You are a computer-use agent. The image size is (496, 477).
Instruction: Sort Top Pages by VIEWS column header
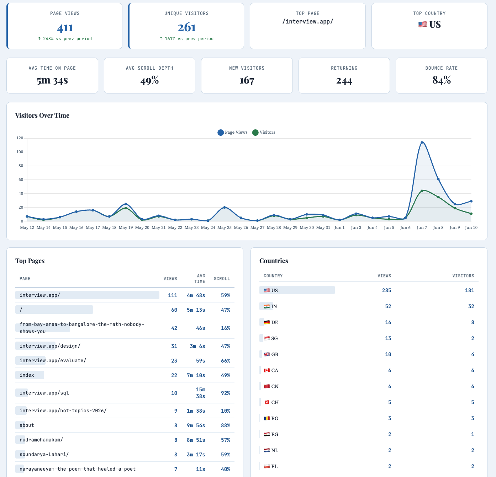coord(170,279)
